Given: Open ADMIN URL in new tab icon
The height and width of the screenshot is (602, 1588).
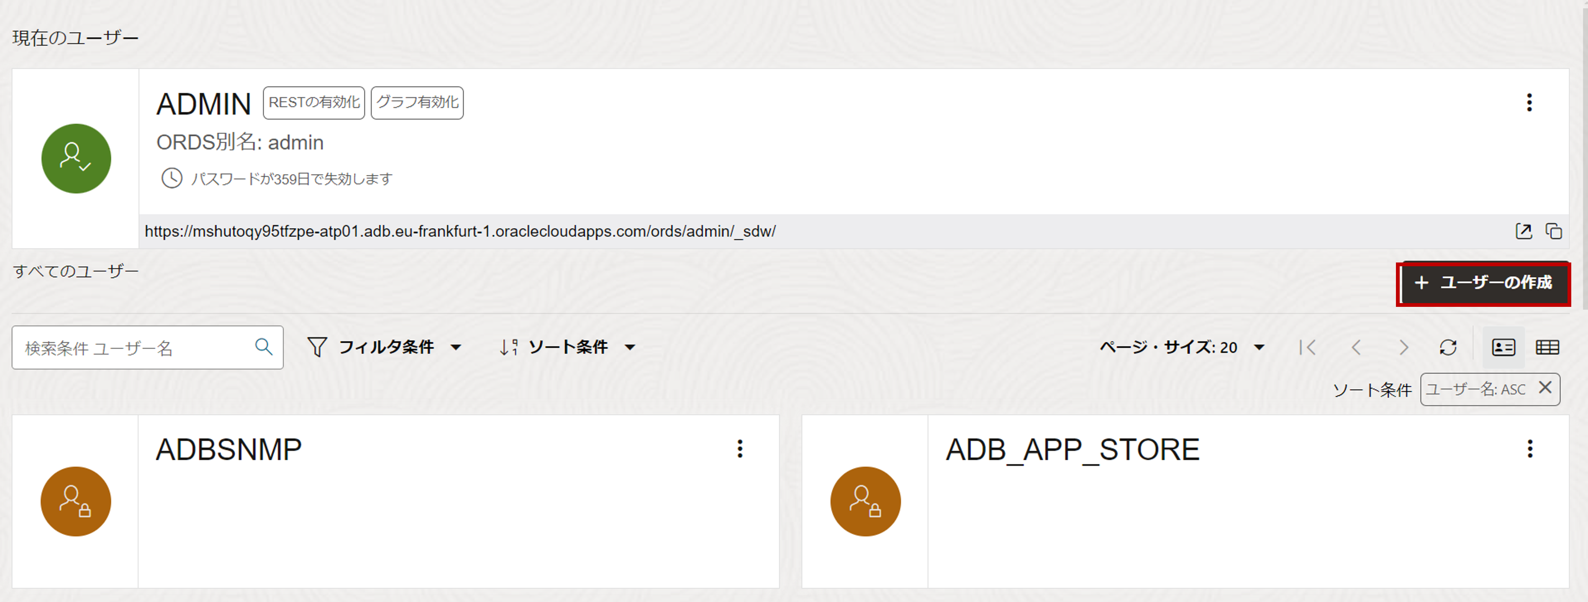Looking at the screenshot, I should [x=1523, y=232].
